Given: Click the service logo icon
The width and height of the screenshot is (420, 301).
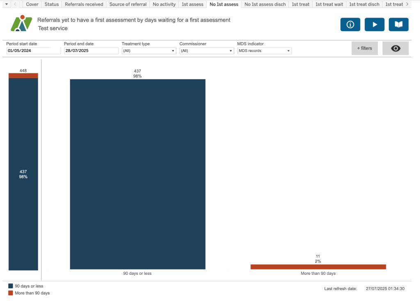Looking at the screenshot, I should [21, 24].
